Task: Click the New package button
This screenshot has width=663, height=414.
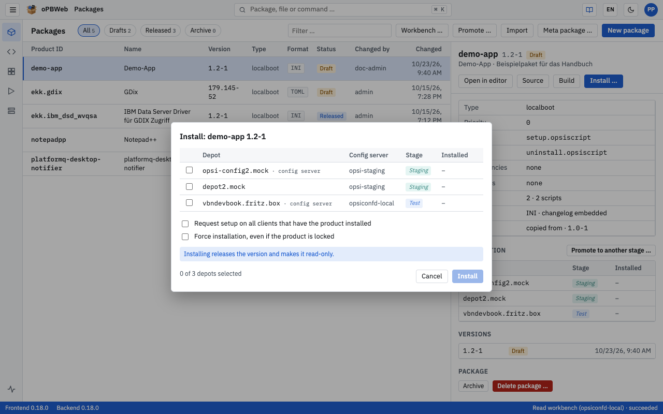Action: click(628, 31)
